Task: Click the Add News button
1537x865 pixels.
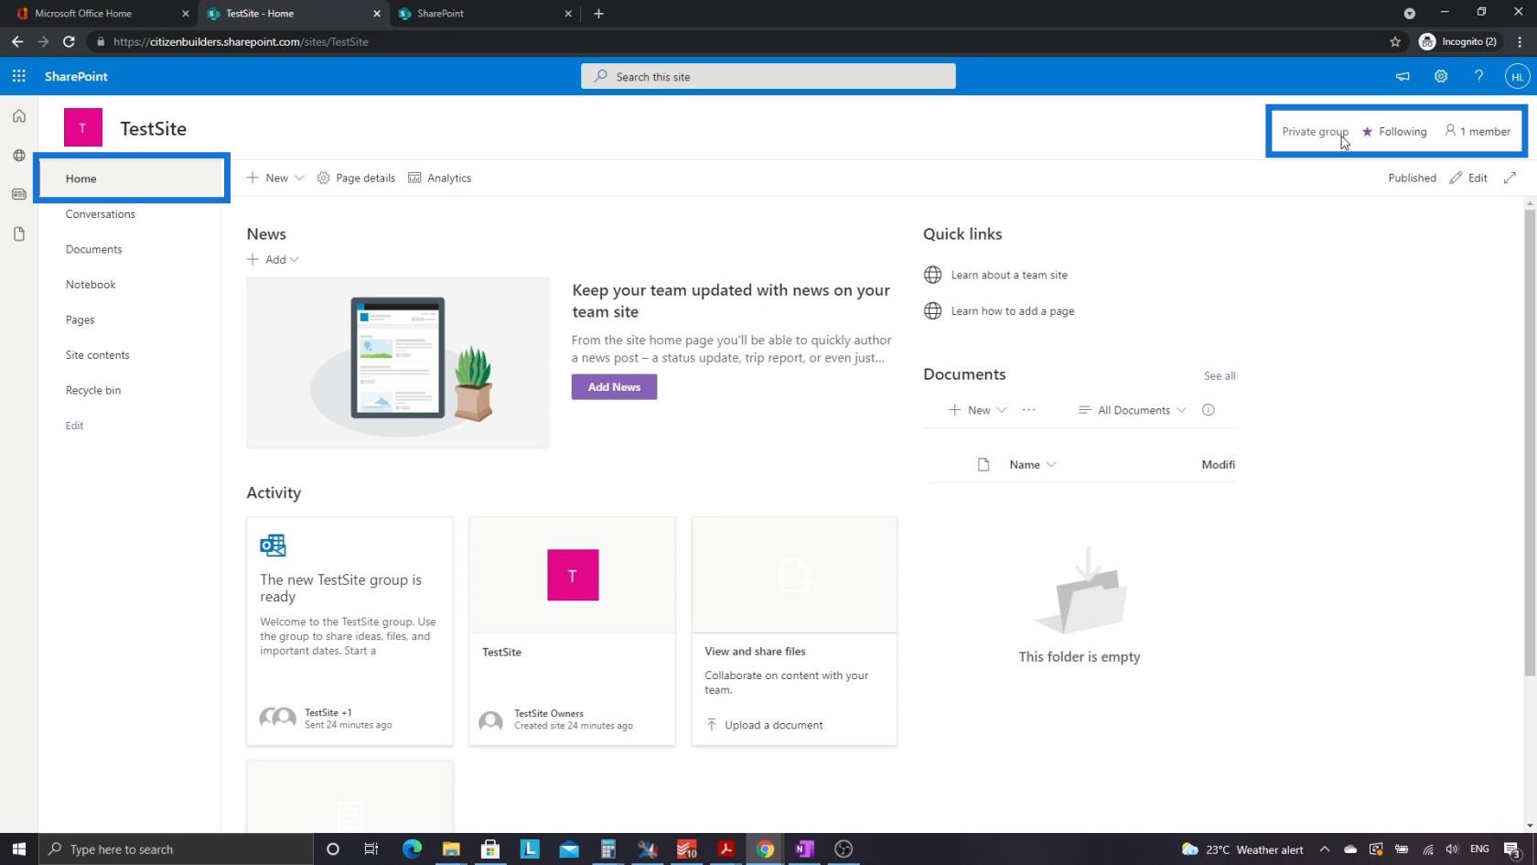Action: pos(614,386)
